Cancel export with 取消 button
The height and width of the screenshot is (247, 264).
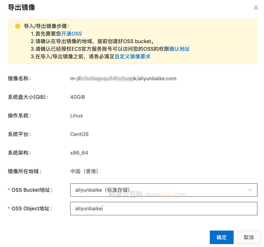click(249, 237)
